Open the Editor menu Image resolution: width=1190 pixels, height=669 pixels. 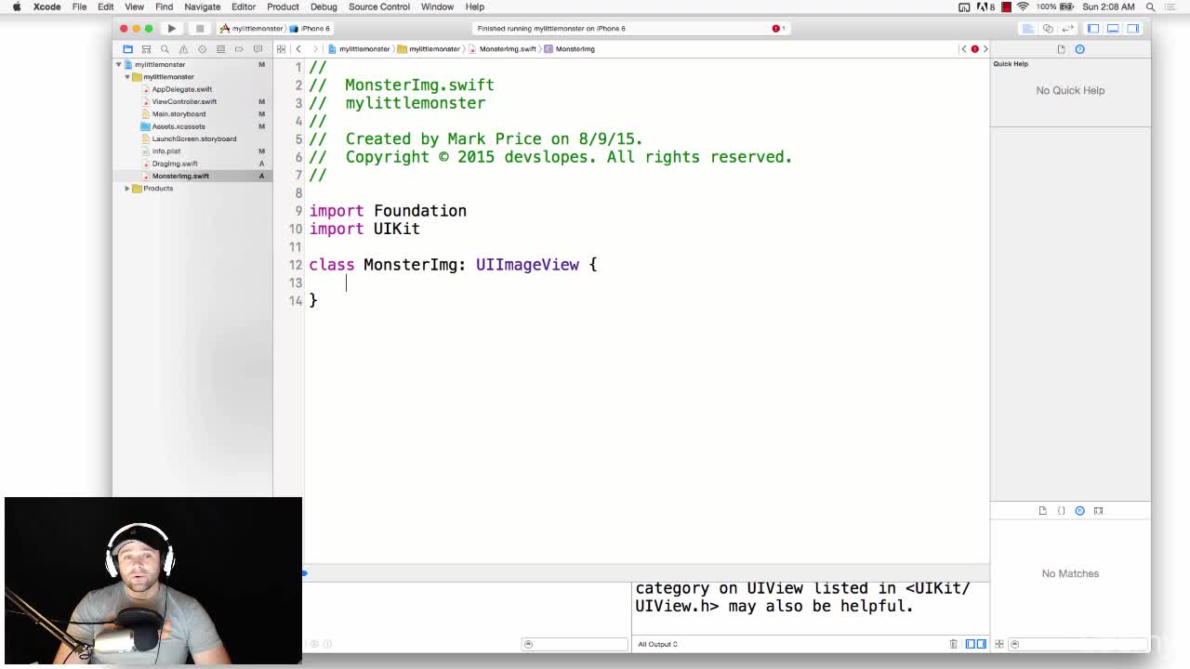pos(244,7)
